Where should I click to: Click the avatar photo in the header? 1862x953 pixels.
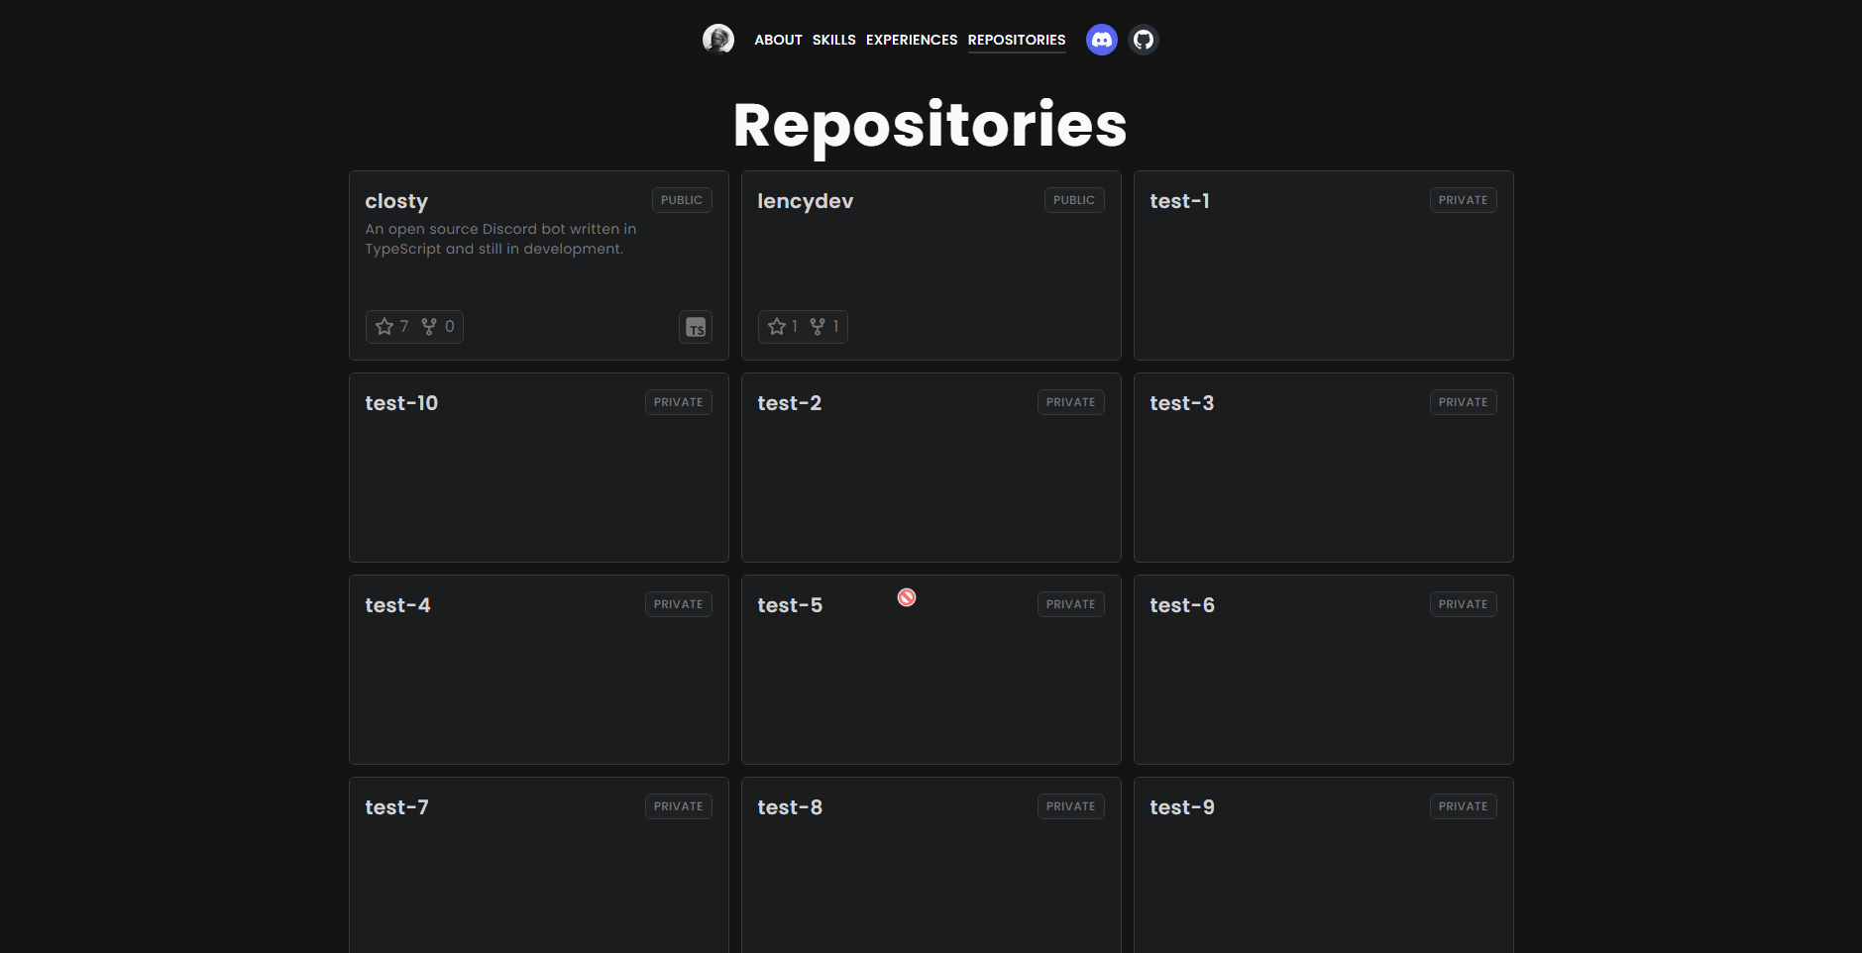coord(719,39)
